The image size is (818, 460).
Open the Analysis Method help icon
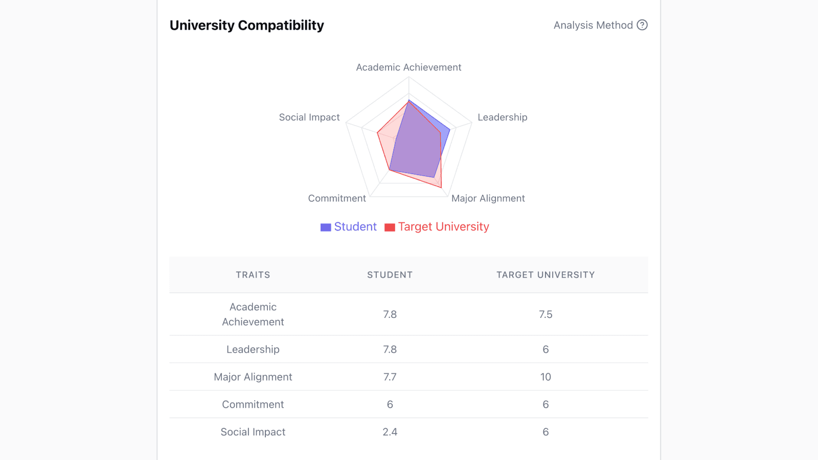[643, 25]
